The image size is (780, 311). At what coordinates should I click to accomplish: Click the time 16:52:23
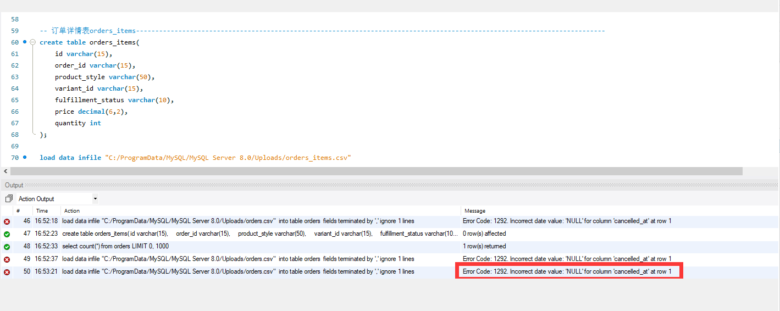coord(47,234)
